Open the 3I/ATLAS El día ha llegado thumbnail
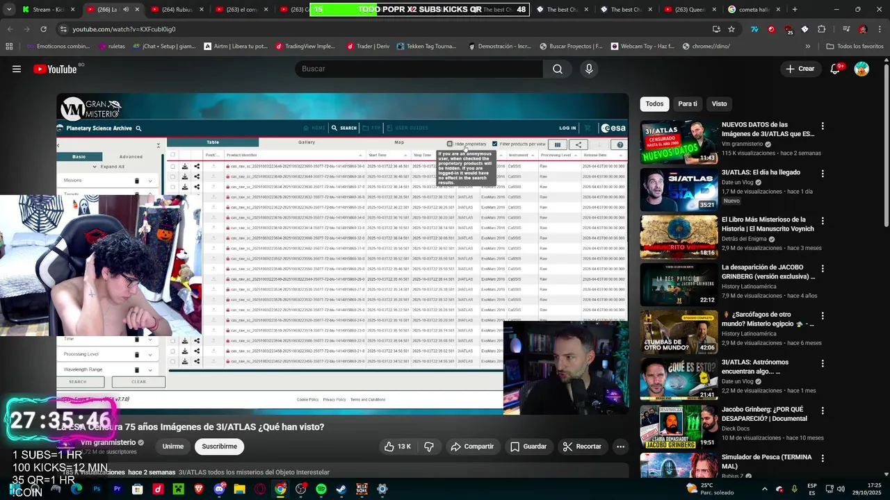This screenshot has height=500, width=890. [x=679, y=190]
